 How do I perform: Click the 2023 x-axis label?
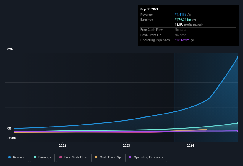coord(126,146)
